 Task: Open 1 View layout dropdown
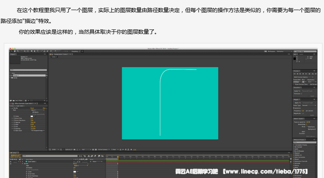click(114, 149)
